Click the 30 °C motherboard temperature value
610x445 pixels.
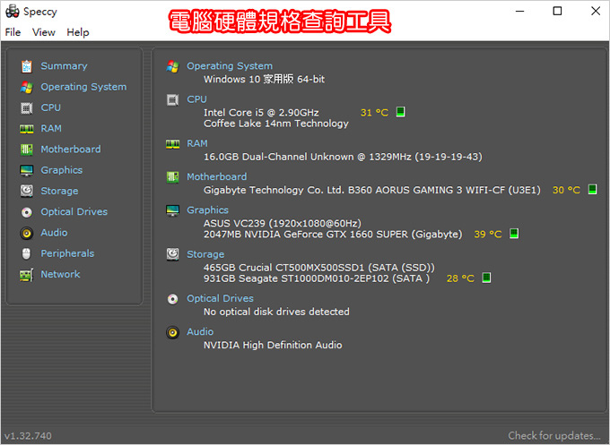click(x=566, y=190)
